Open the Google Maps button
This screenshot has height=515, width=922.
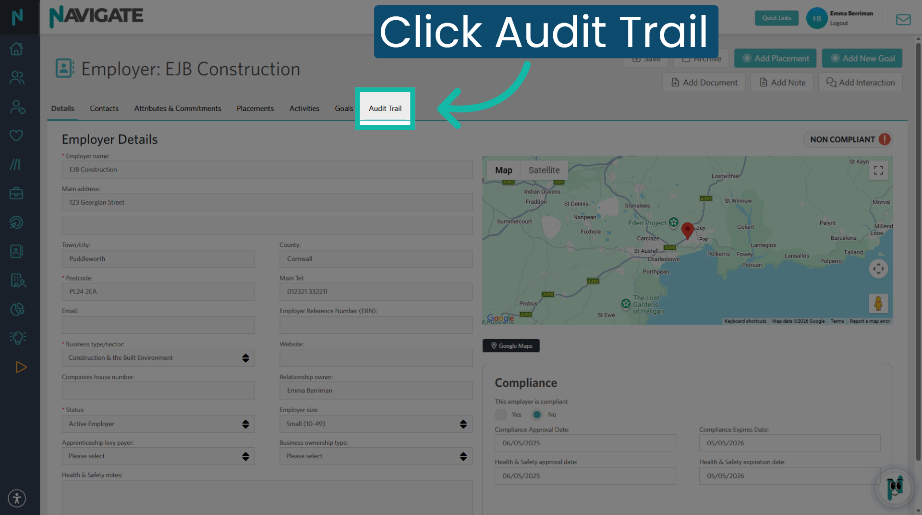[x=511, y=346]
